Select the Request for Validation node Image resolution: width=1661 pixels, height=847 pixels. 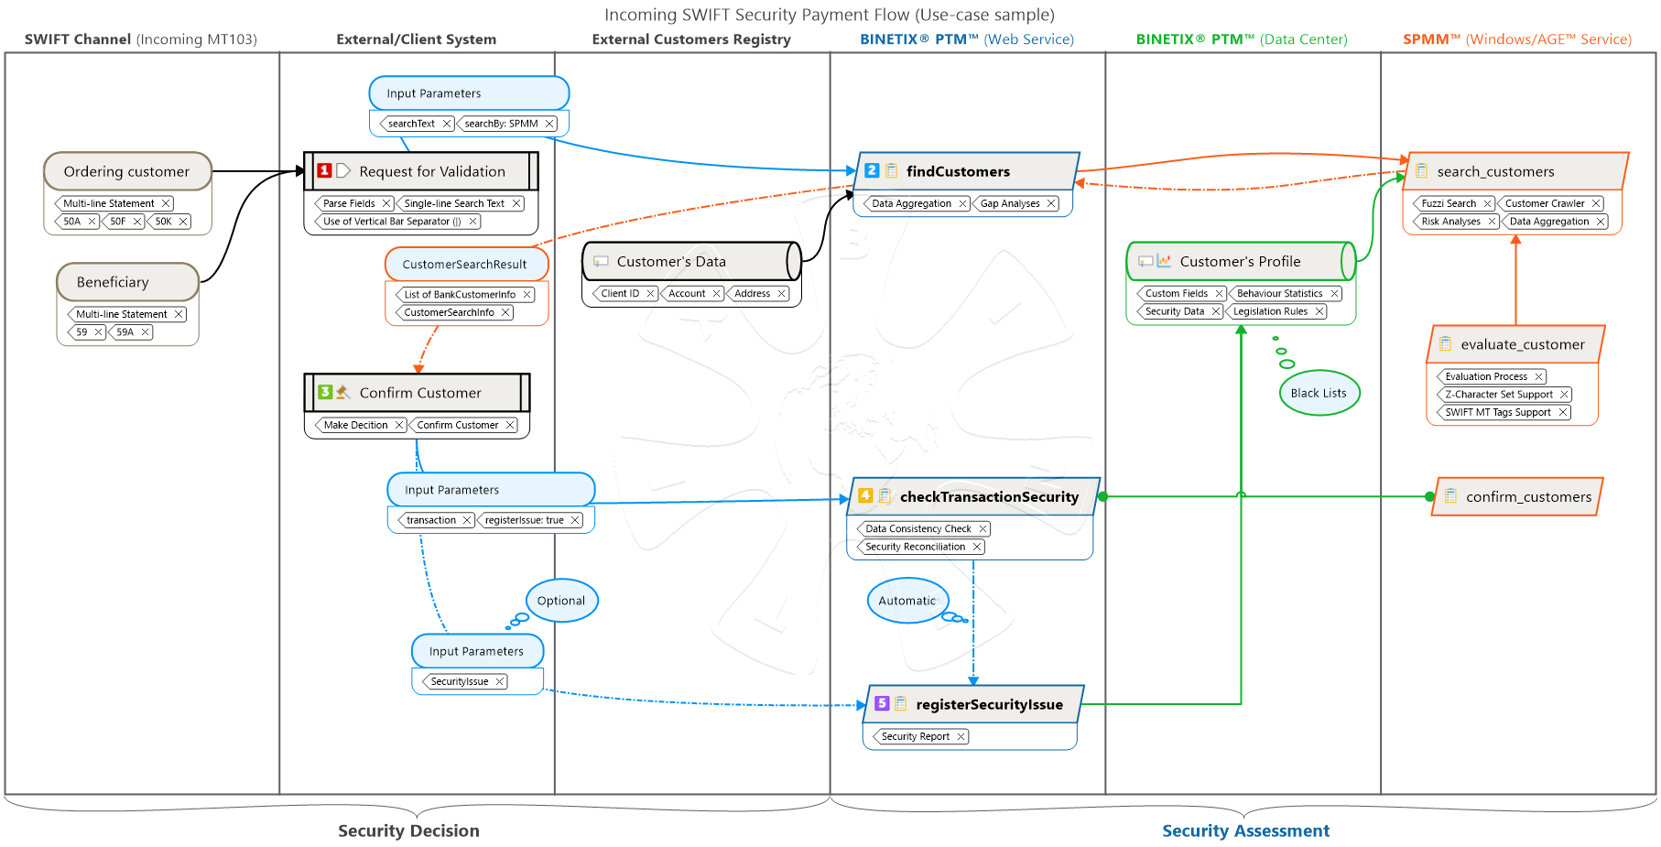coord(421,171)
